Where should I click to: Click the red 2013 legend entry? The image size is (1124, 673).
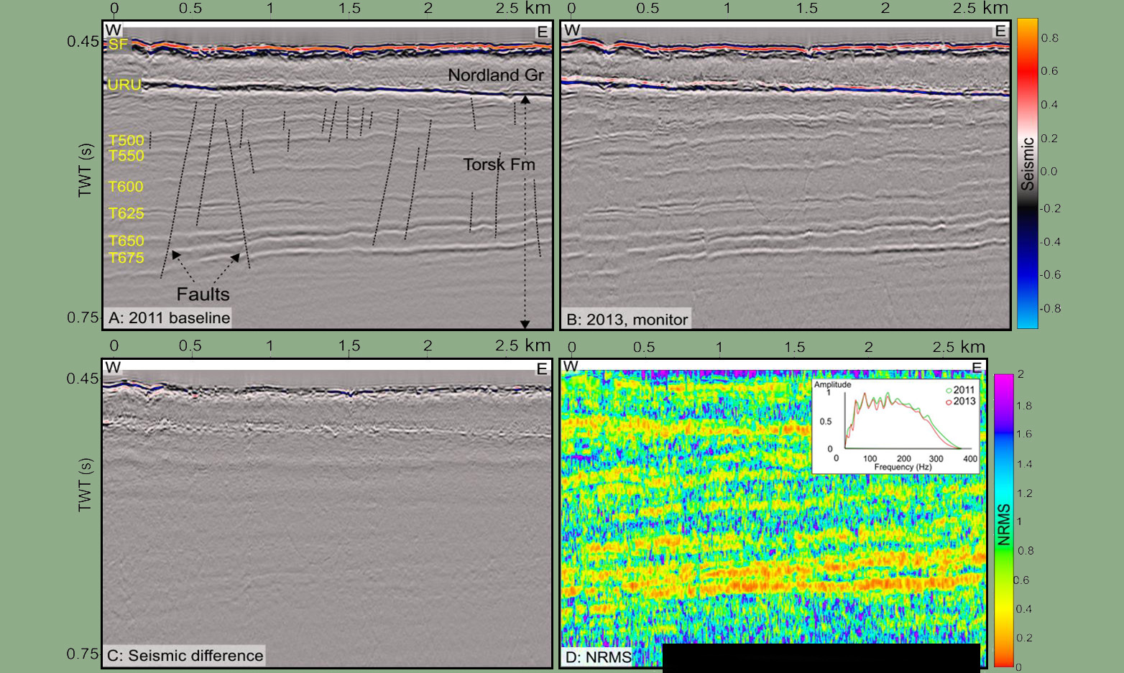(960, 401)
